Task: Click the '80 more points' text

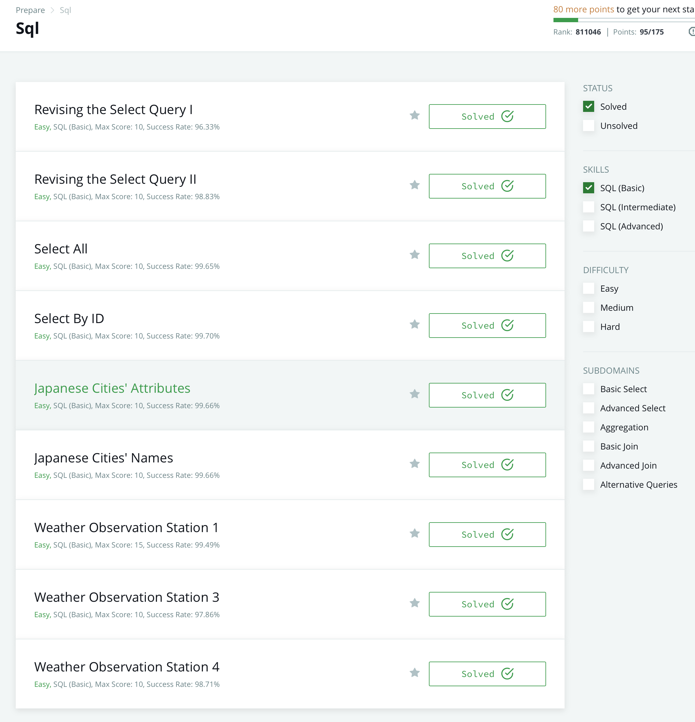Action: pos(584,9)
